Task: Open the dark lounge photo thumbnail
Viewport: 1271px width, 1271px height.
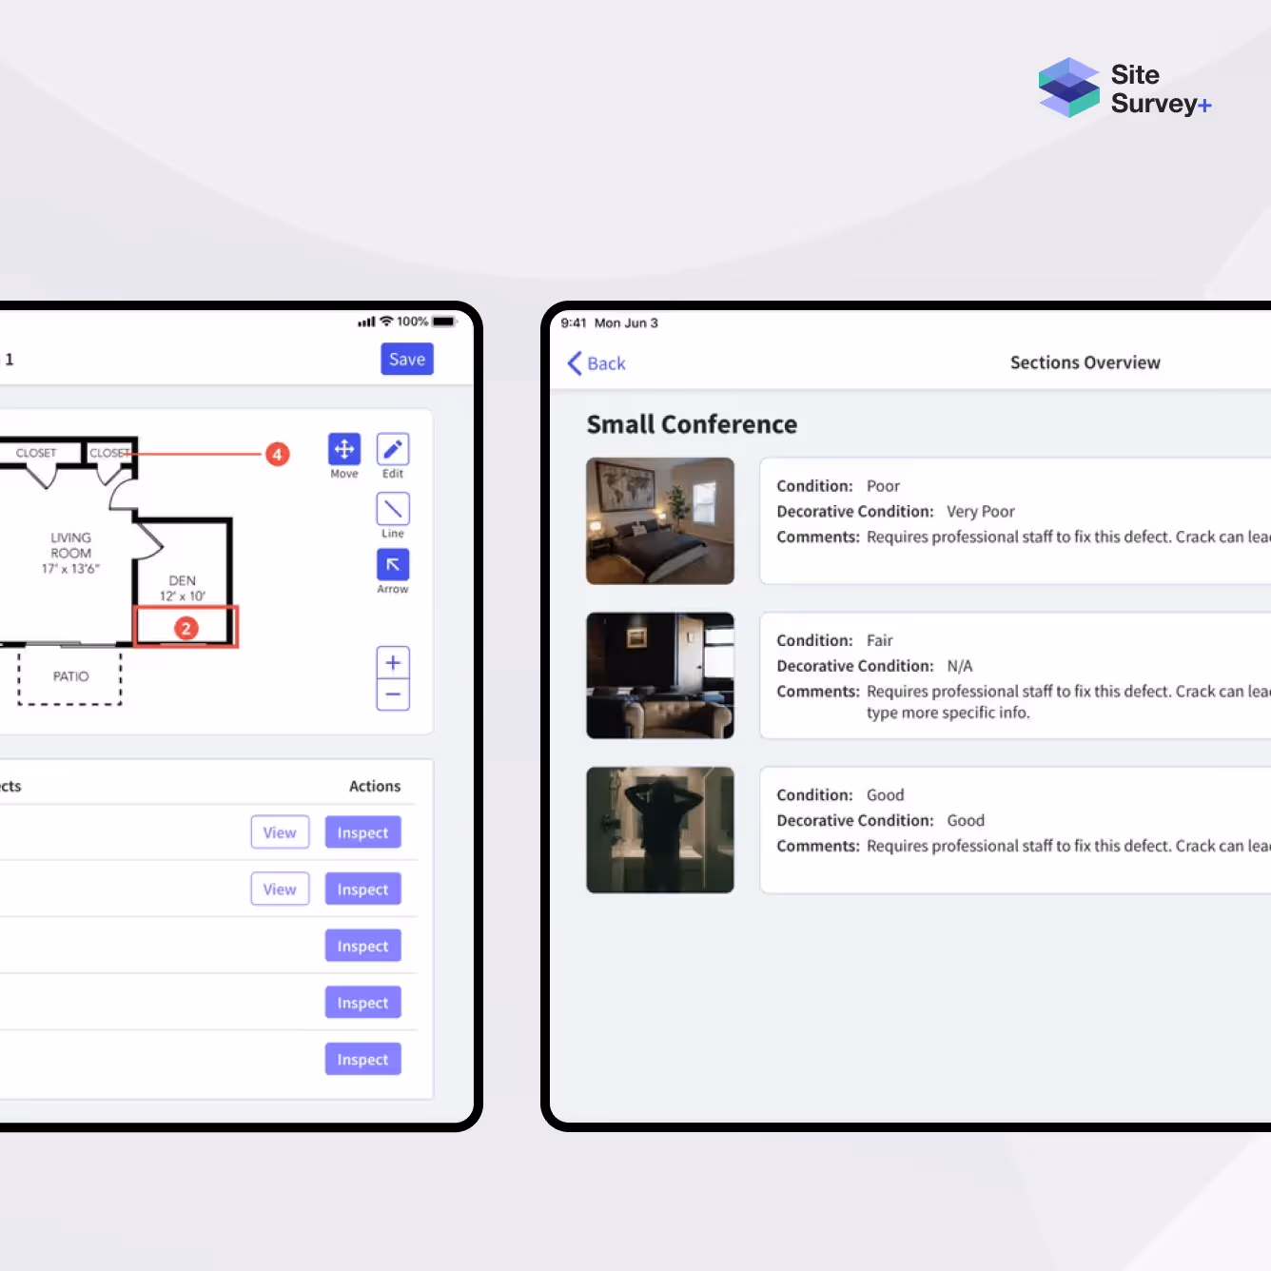Action: point(660,675)
